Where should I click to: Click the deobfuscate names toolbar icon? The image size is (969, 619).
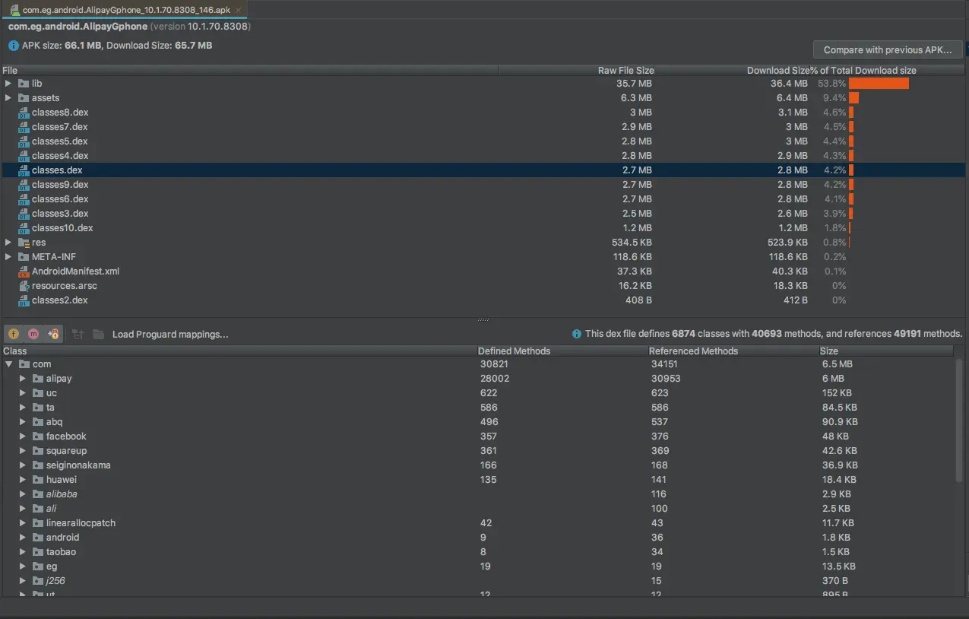(78, 334)
